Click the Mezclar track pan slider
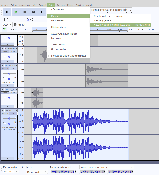The width and height of the screenshot is (159, 175). [x=9, y=123]
